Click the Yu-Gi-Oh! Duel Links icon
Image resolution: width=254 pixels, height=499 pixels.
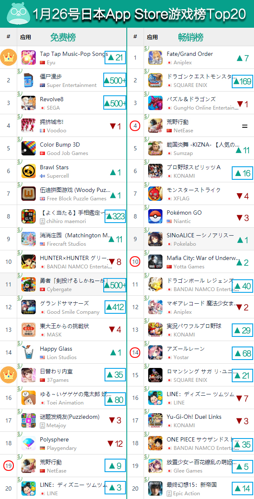(155, 421)
